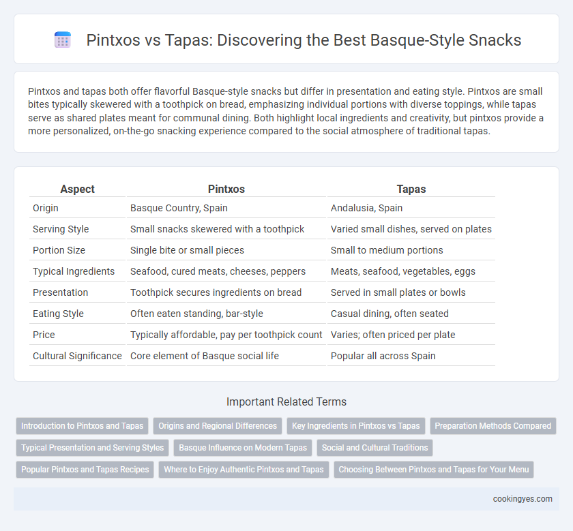Select the Cultural Significance row label
This screenshot has height=531, width=573.
point(77,356)
